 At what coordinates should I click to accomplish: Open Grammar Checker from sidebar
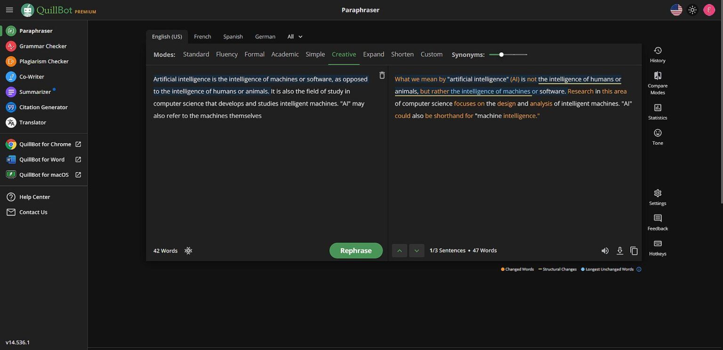click(43, 46)
